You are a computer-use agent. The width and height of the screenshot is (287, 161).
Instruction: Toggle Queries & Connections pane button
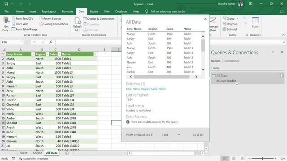[99, 19]
